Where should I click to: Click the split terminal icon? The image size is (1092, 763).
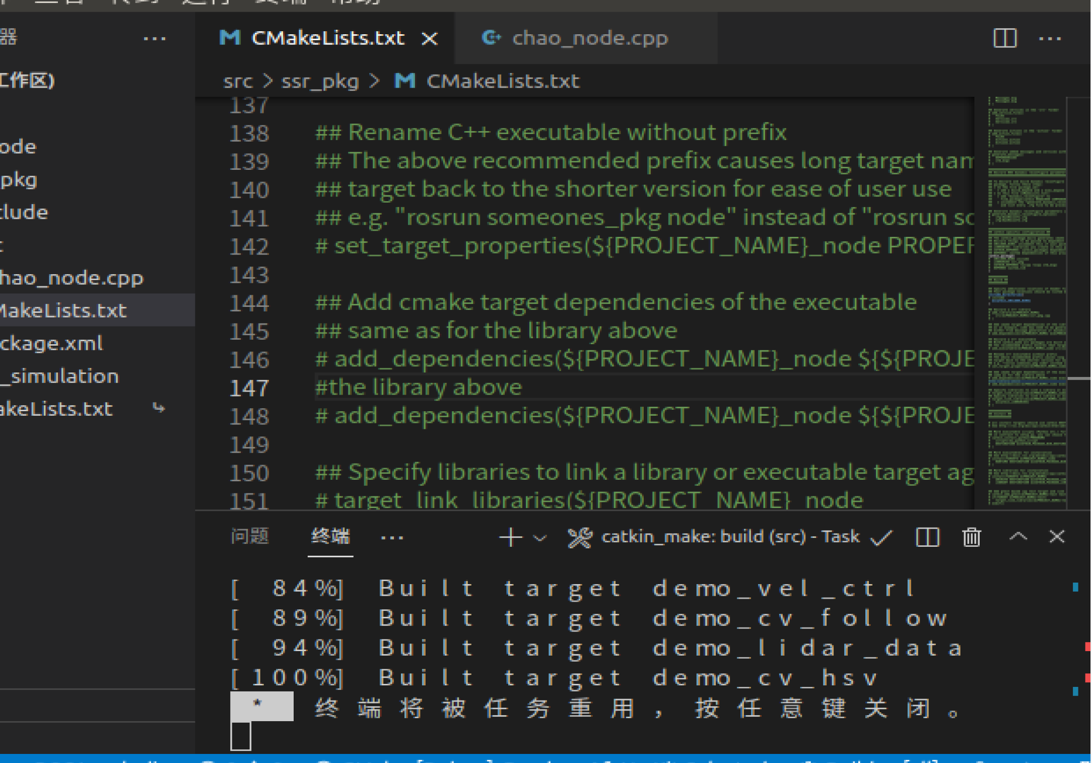[927, 537]
